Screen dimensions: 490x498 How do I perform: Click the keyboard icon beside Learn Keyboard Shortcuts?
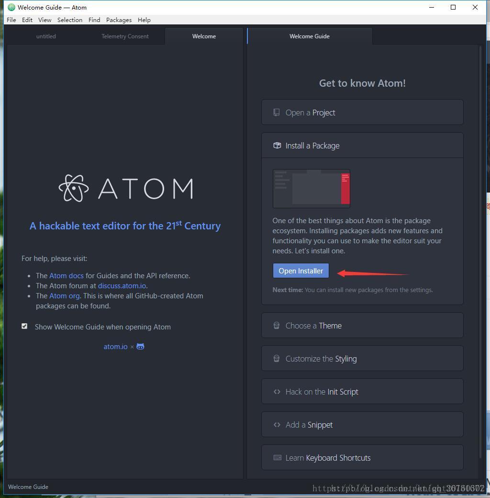click(x=278, y=458)
